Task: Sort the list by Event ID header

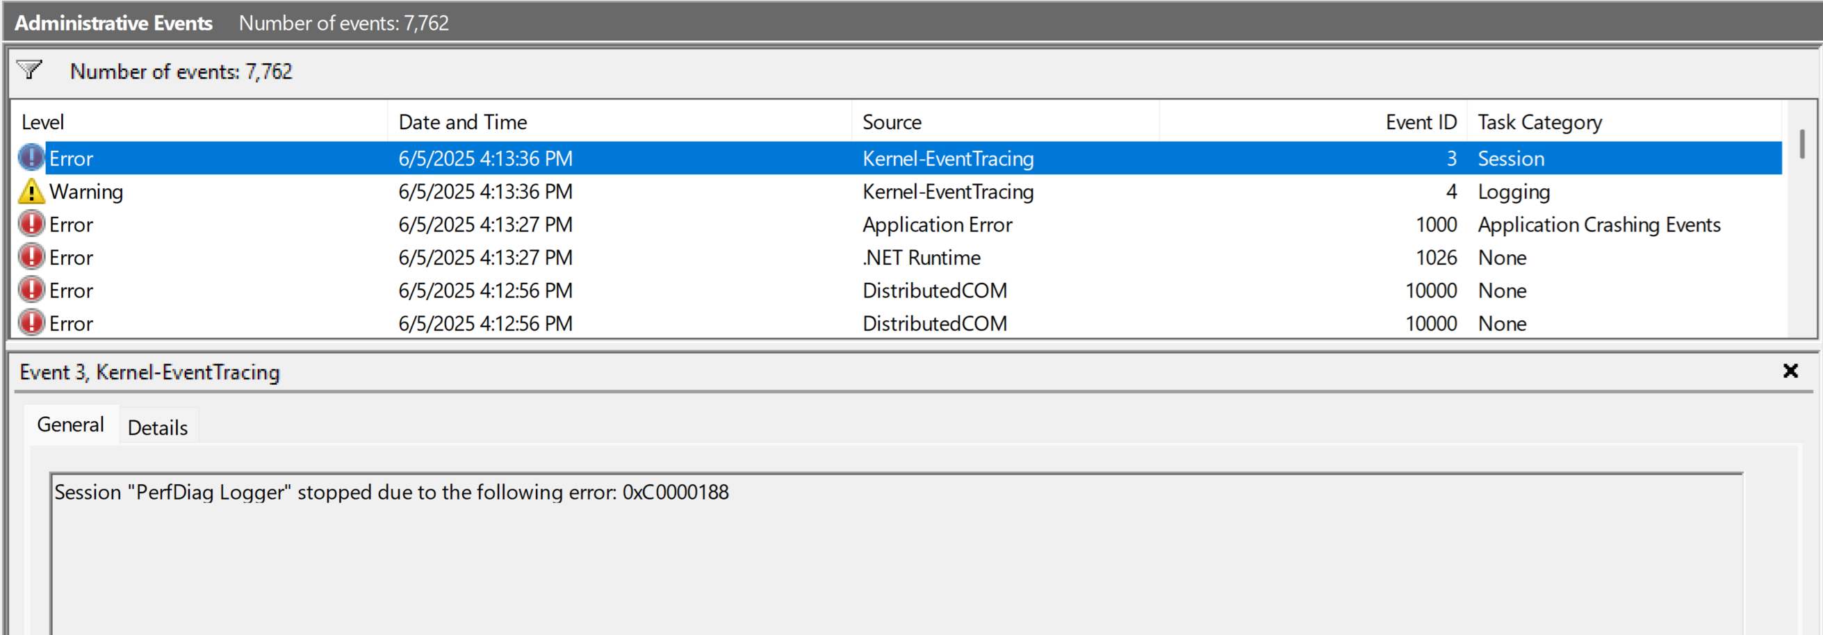Action: pyautogui.click(x=1420, y=122)
